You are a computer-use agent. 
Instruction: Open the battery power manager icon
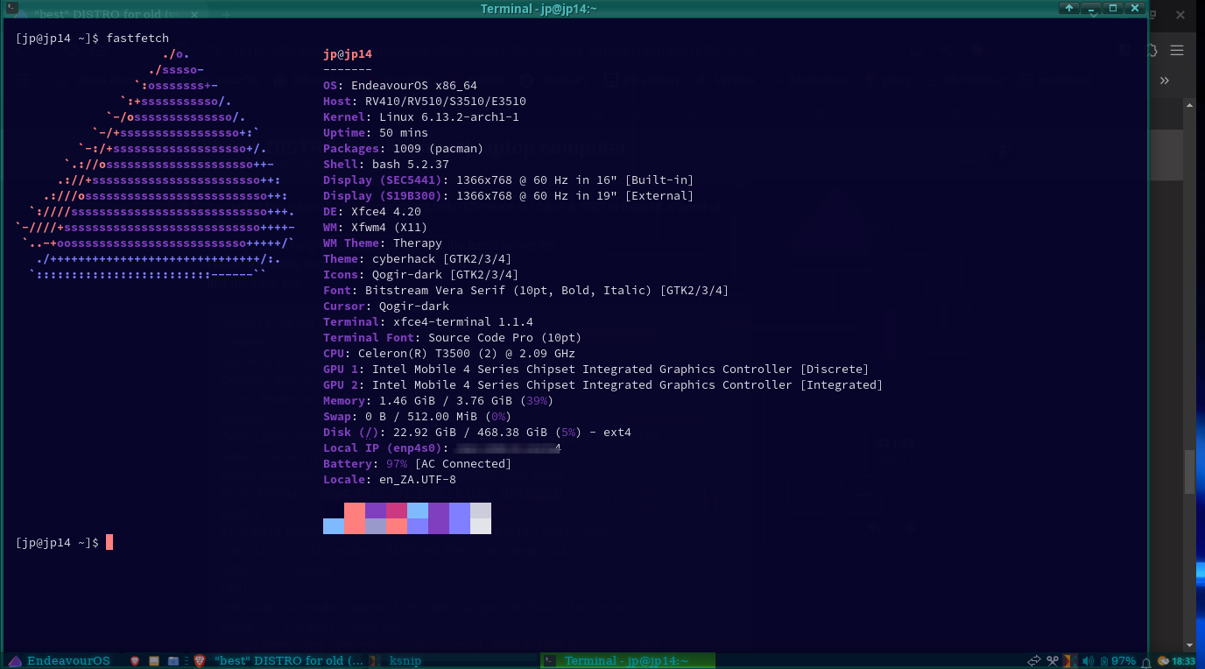[1104, 662]
